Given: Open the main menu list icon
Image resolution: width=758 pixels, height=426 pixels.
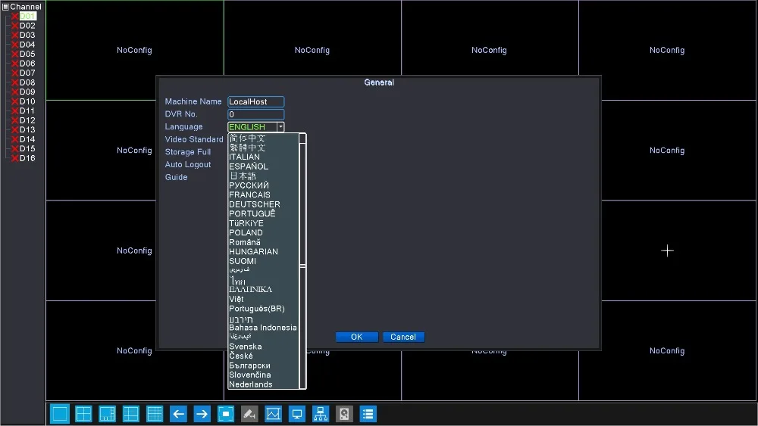Looking at the screenshot, I should [368, 414].
